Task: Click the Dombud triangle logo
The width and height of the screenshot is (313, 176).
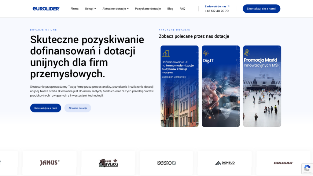Action: tap(218, 163)
